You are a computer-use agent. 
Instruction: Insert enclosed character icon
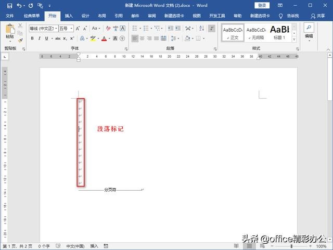[122, 38]
